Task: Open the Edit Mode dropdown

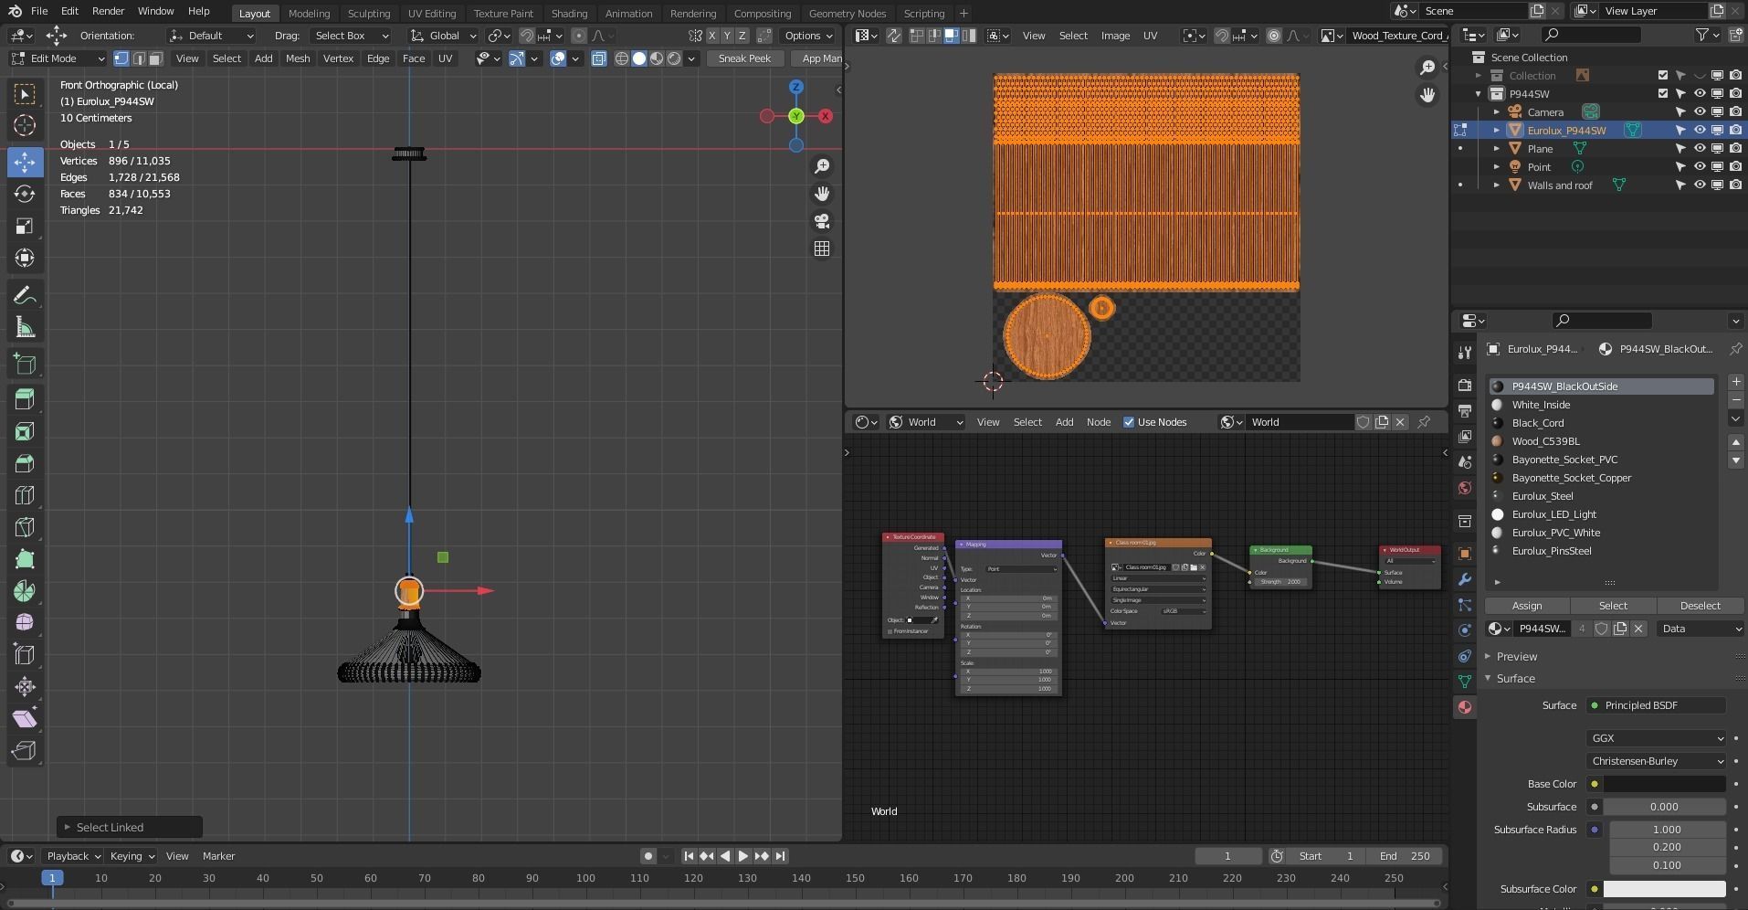Action: tap(58, 58)
